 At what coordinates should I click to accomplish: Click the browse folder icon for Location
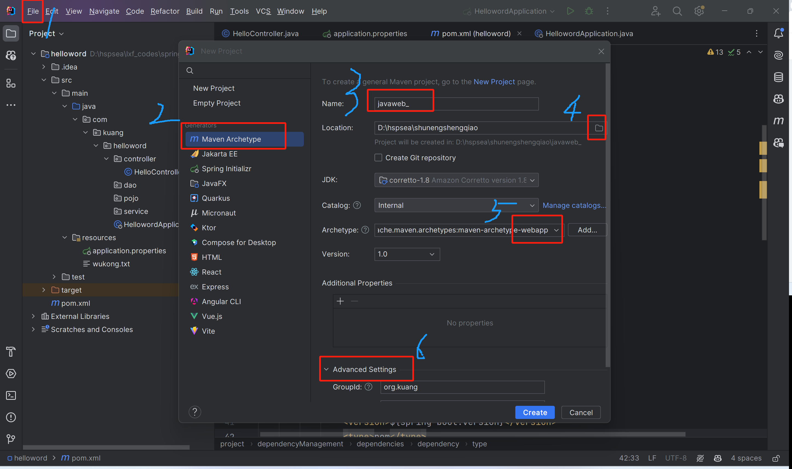point(599,128)
